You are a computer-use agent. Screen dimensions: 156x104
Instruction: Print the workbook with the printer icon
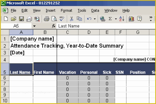click(x=47, y=19)
